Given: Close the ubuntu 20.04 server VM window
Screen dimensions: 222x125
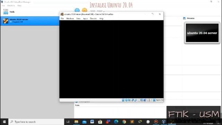Looking at the screenshot, I should (160, 14).
